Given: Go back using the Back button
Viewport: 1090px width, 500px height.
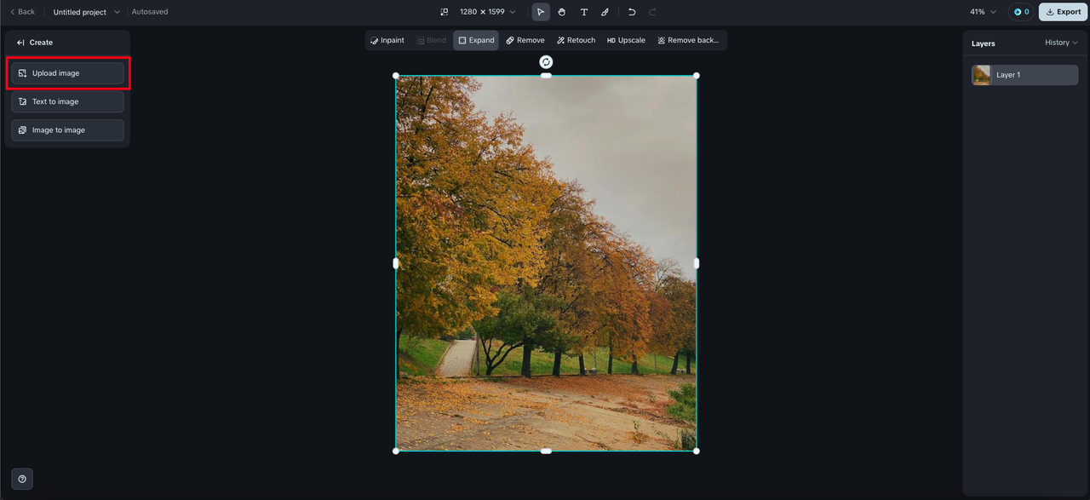Looking at the screenshot, I should pos(23,12).
